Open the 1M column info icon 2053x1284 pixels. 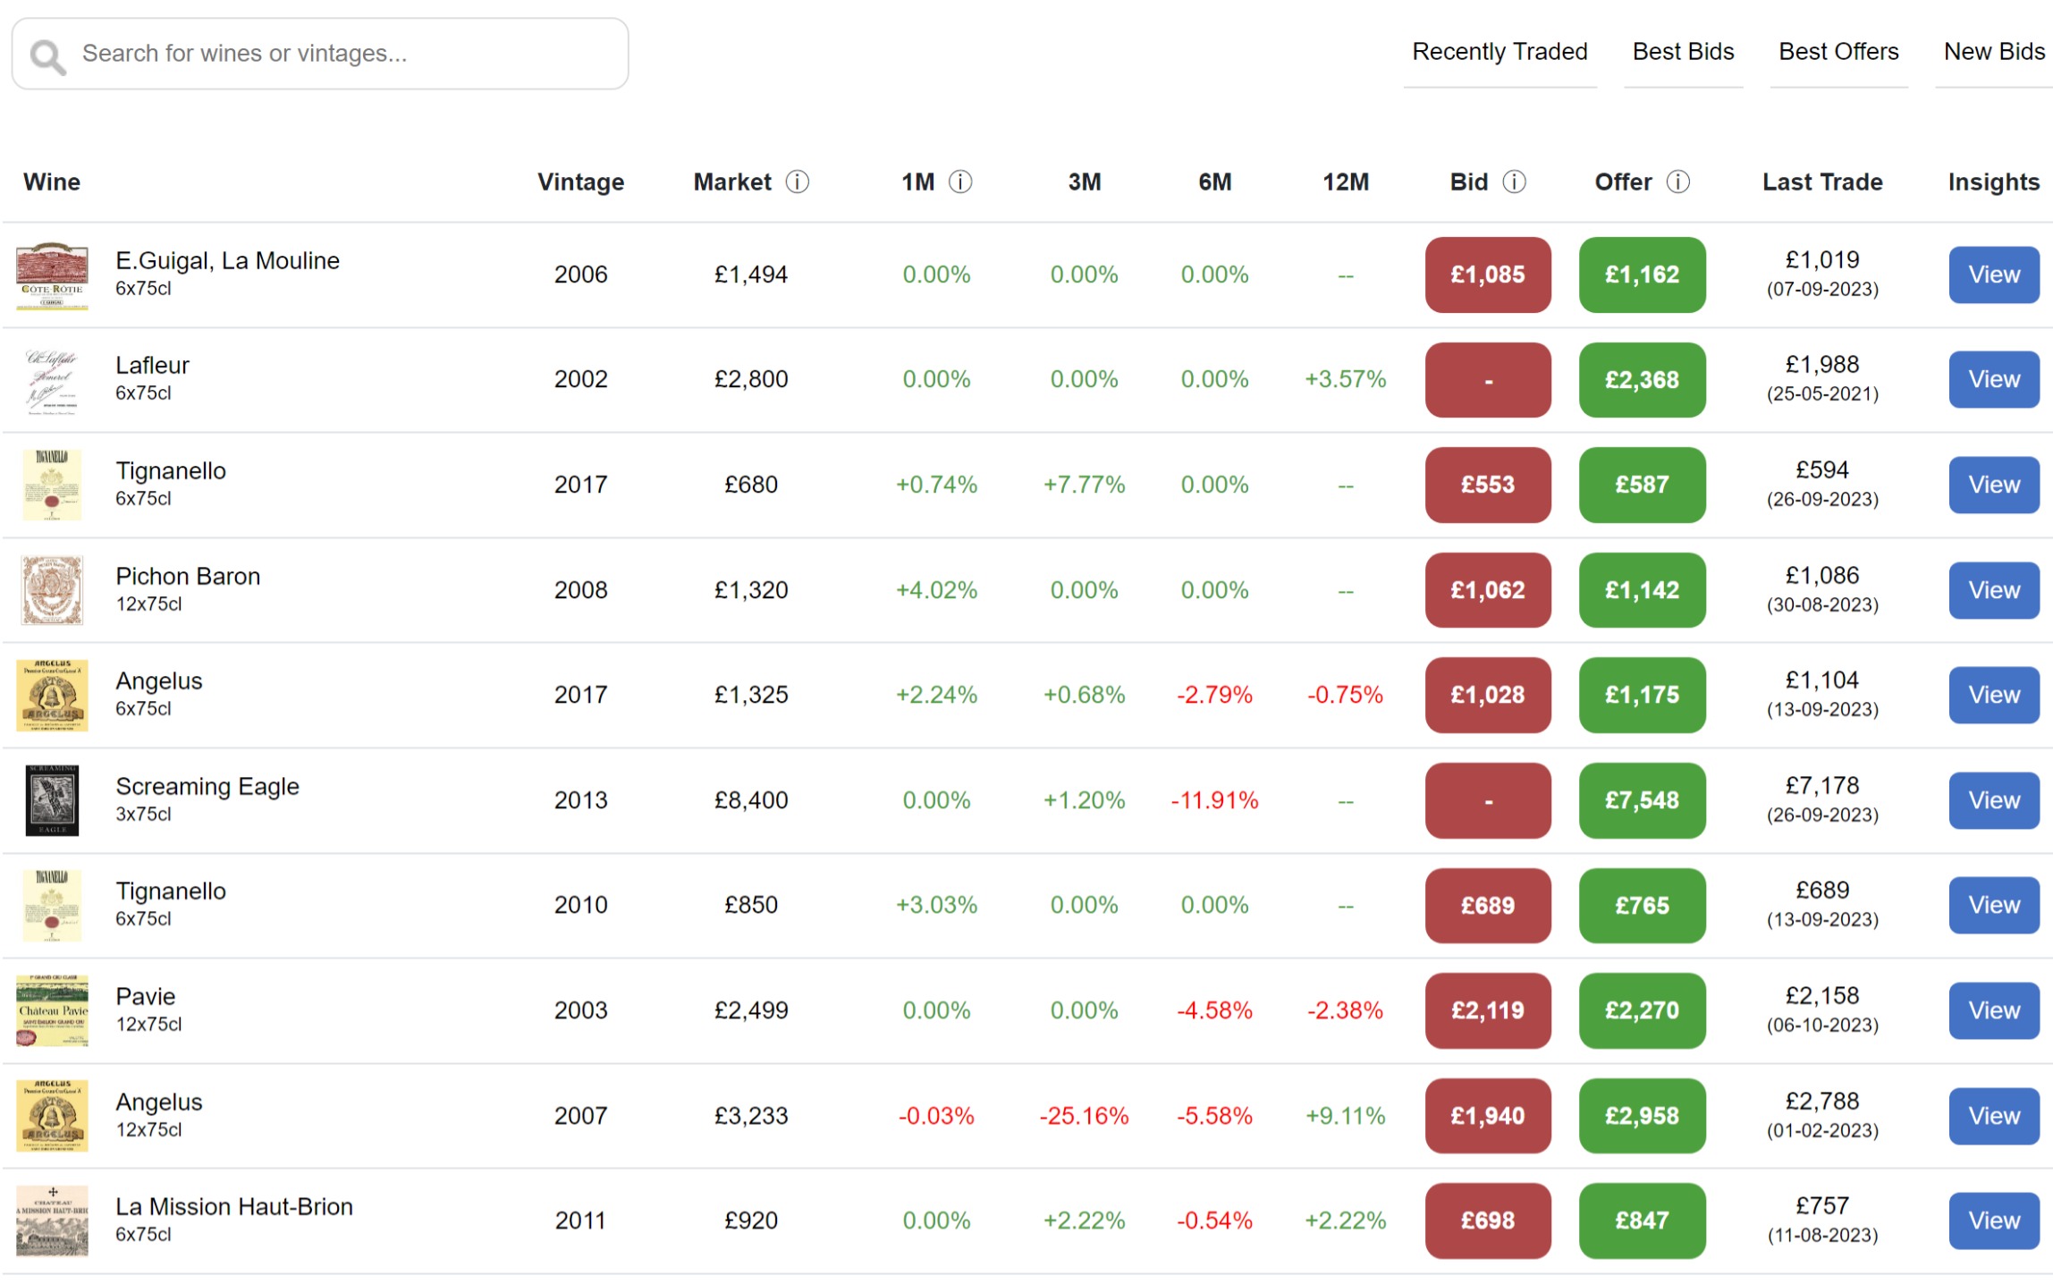(x=959, y=182)
